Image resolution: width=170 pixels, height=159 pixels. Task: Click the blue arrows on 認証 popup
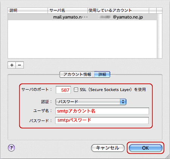(123, 102)
